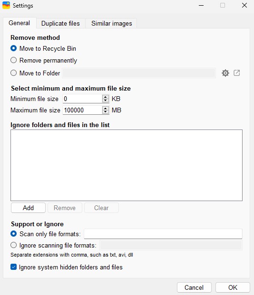The height and width of the screenshot is (295, 254).
Task: Open the folder link icon next to gear
Action: tap(237, 73)
